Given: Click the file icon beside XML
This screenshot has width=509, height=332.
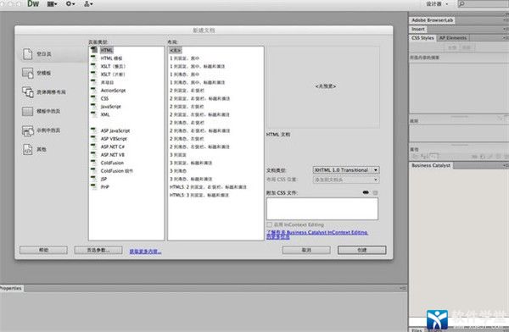Looking at the screenshot, I should pyautogui.click(x=94, y=114).
